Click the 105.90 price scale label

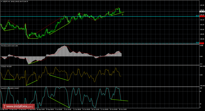[x=202, y=5]
